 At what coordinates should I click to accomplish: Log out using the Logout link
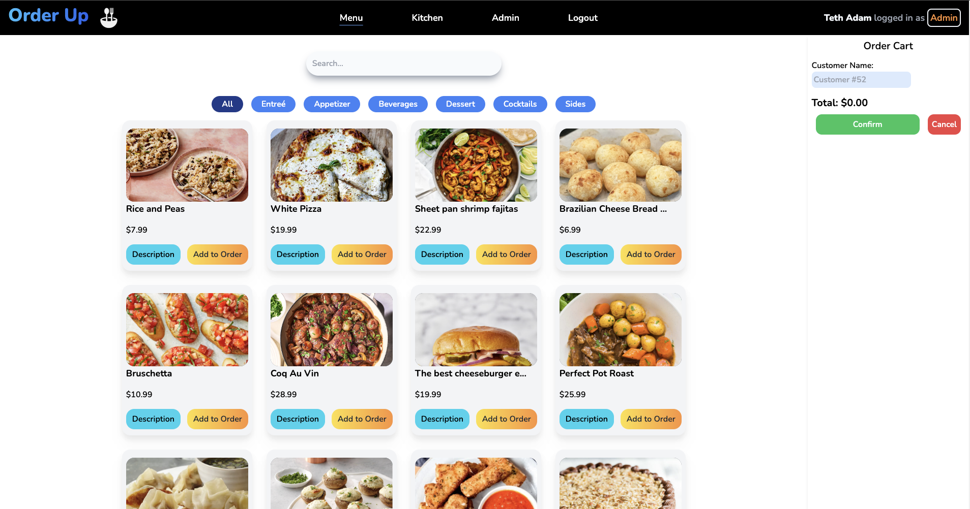582,18
